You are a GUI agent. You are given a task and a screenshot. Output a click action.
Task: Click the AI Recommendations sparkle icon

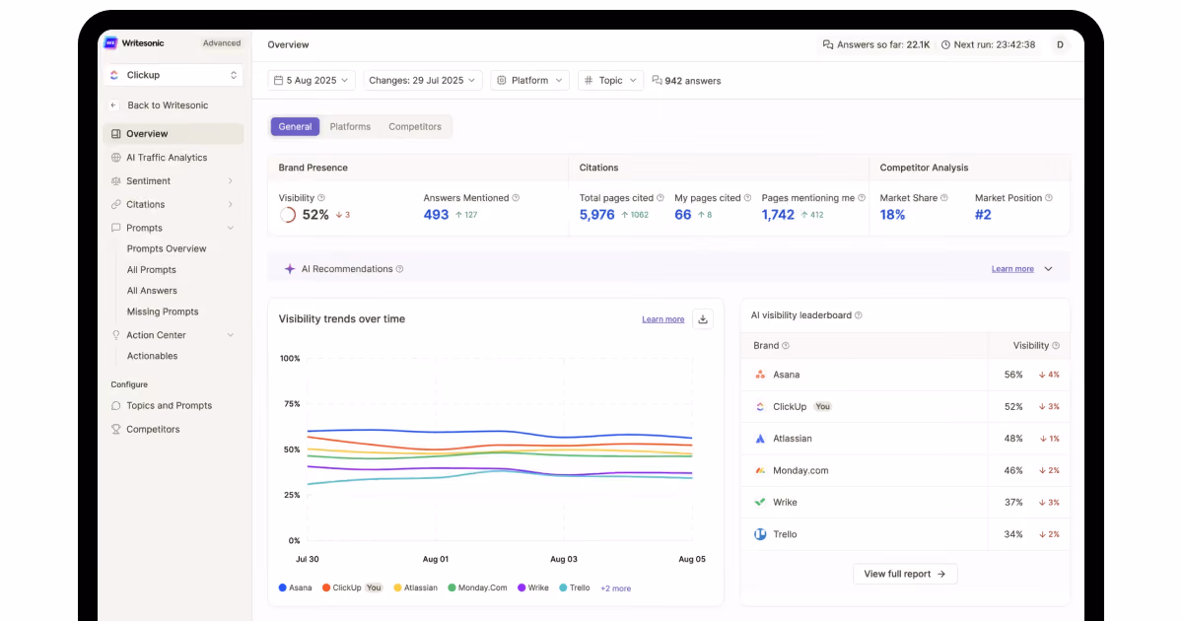pos(290,269)
